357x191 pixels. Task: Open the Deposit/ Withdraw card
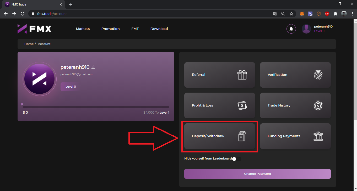(220, 136)
